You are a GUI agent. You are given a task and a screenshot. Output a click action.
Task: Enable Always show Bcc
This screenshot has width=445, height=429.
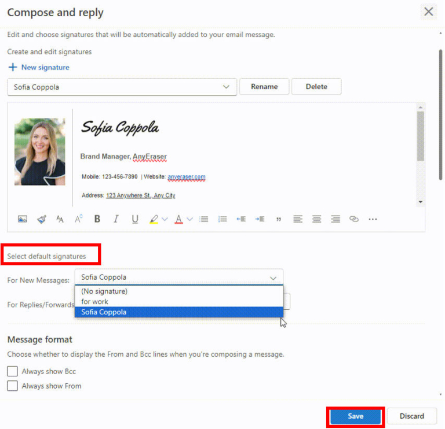13,371
